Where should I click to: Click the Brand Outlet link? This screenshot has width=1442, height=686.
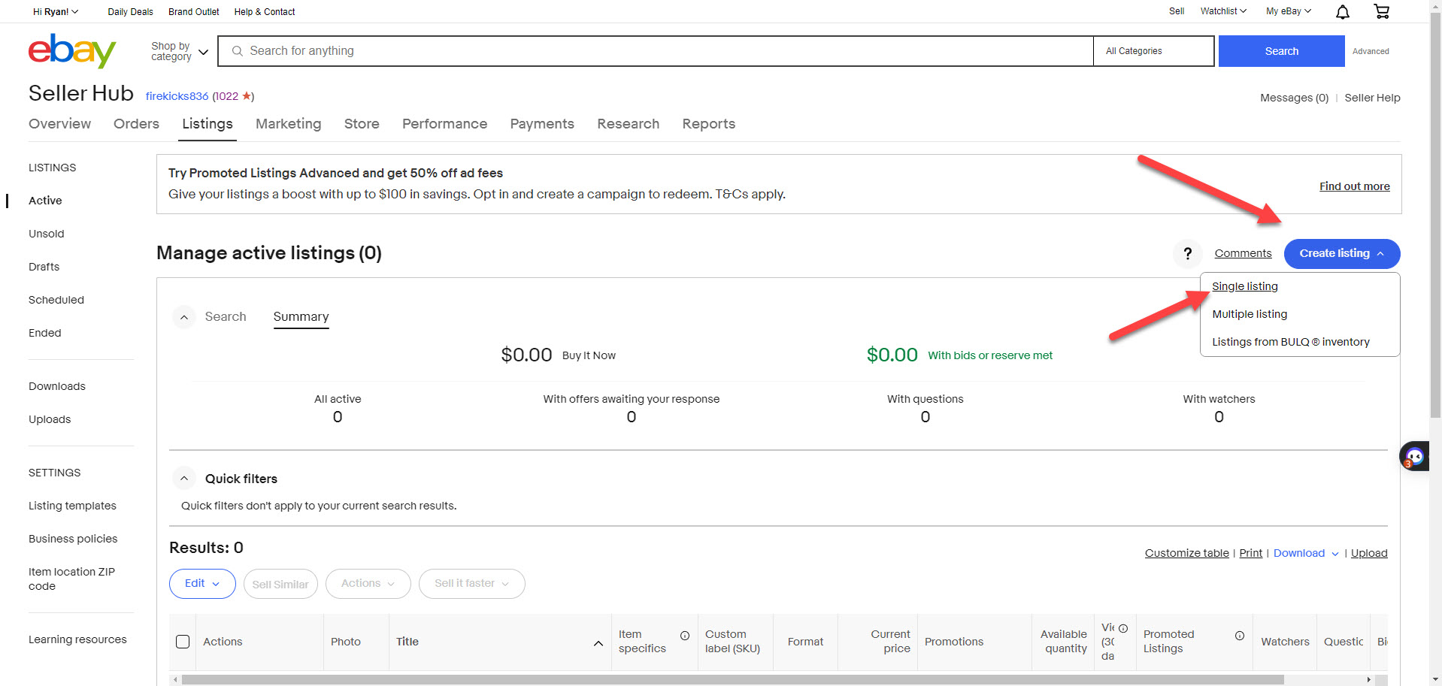point(194,12)
